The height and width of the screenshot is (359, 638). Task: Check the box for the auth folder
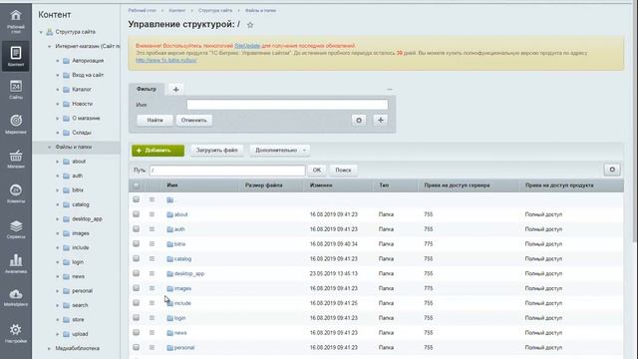tap(136, 228)
